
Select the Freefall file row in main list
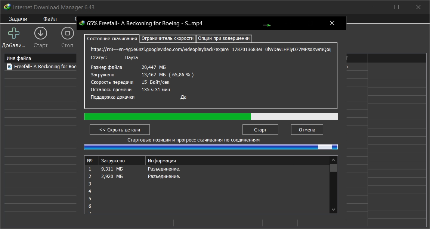[x=40, y=66]
